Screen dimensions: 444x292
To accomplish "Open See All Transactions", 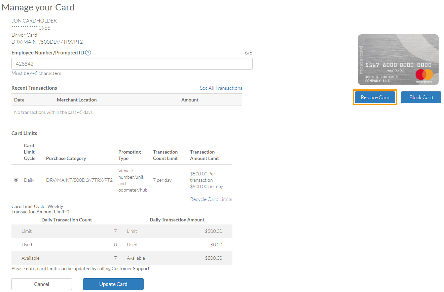I will coord(221,88).
